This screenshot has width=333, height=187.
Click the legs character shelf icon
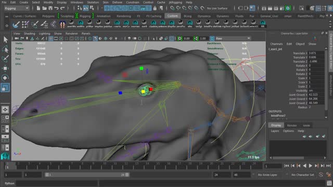tap(62, 24)
